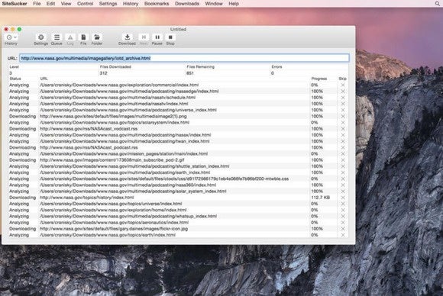Image resolution: width=443 pixels, height=296 pixels.
Task: Skip the multimedia/nasatv/index.html row
Action: coord(343,104)
